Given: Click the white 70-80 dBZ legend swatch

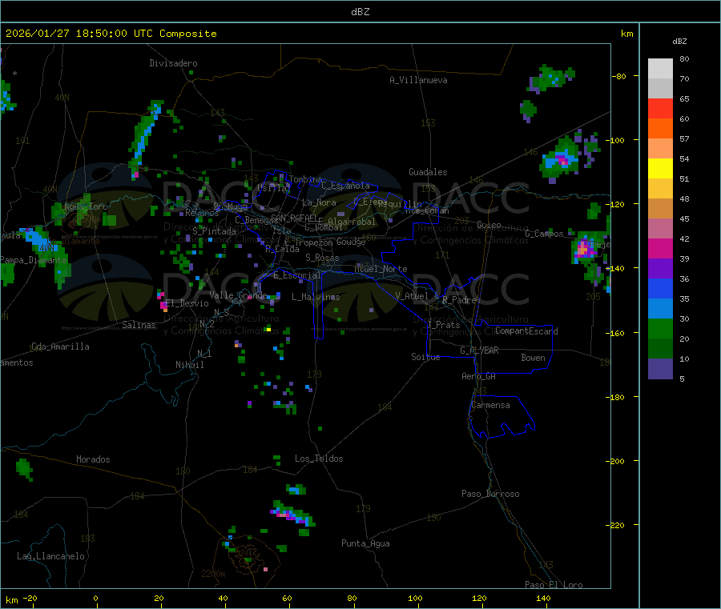Looking at the screenshot, I should (660, 69).
